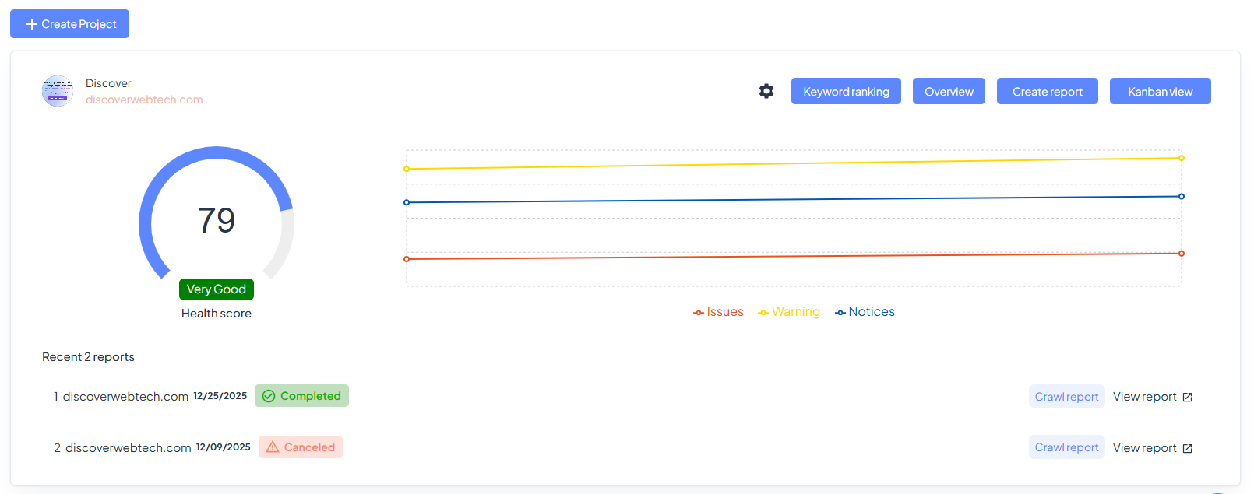Switch to project Overview
Viewport: 1254px width, 494px height.
949,91
